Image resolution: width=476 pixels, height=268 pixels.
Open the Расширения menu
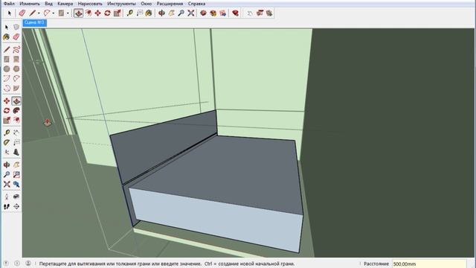point(170,4)
